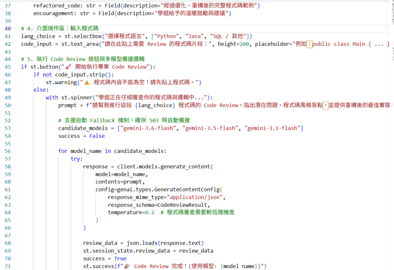Click the "application/json" string
394x270 pixels.
195,197
